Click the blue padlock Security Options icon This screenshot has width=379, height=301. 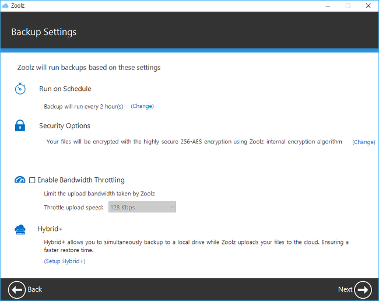20,125
